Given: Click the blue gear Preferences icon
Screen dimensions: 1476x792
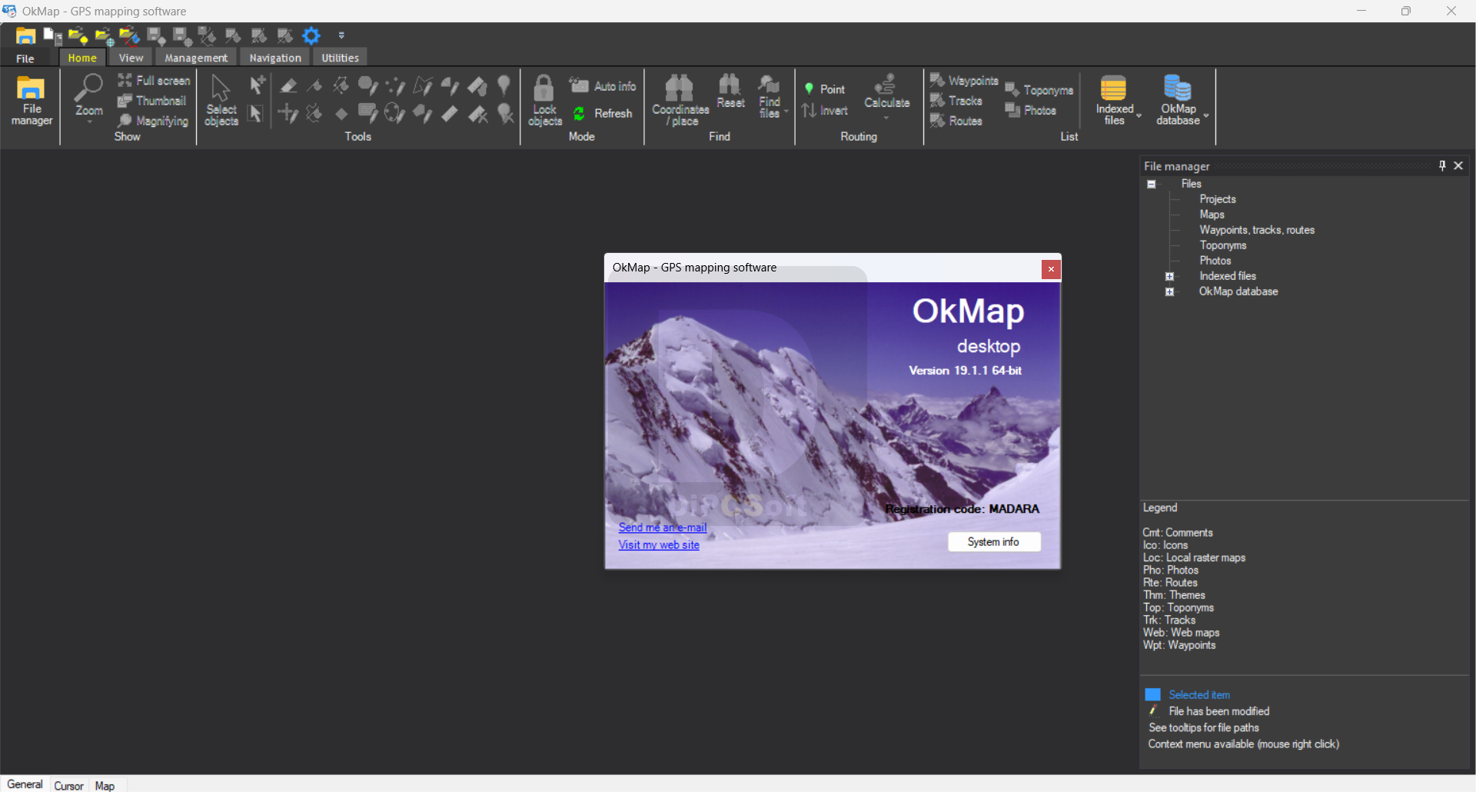Looking at the screenshot, I should [x=311, y=35].
